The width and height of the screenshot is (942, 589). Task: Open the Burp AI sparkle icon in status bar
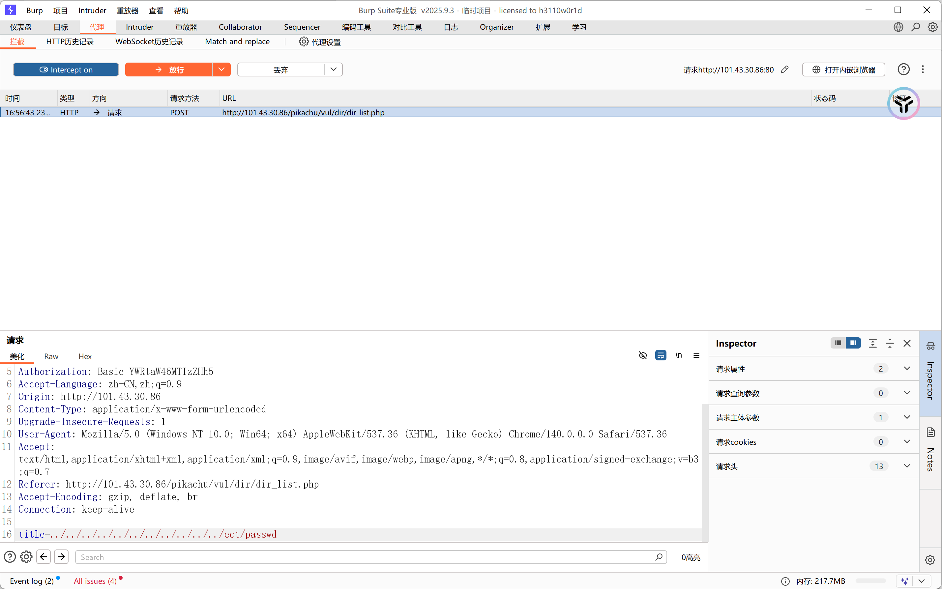tap(905, 581)
